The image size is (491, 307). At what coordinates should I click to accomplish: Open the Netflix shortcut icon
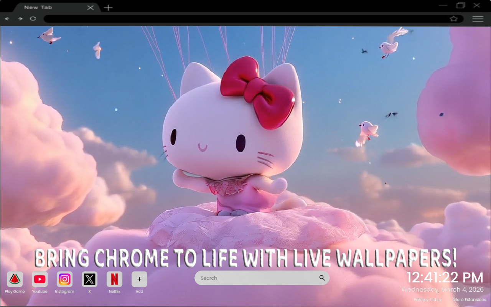click(114, 279)
